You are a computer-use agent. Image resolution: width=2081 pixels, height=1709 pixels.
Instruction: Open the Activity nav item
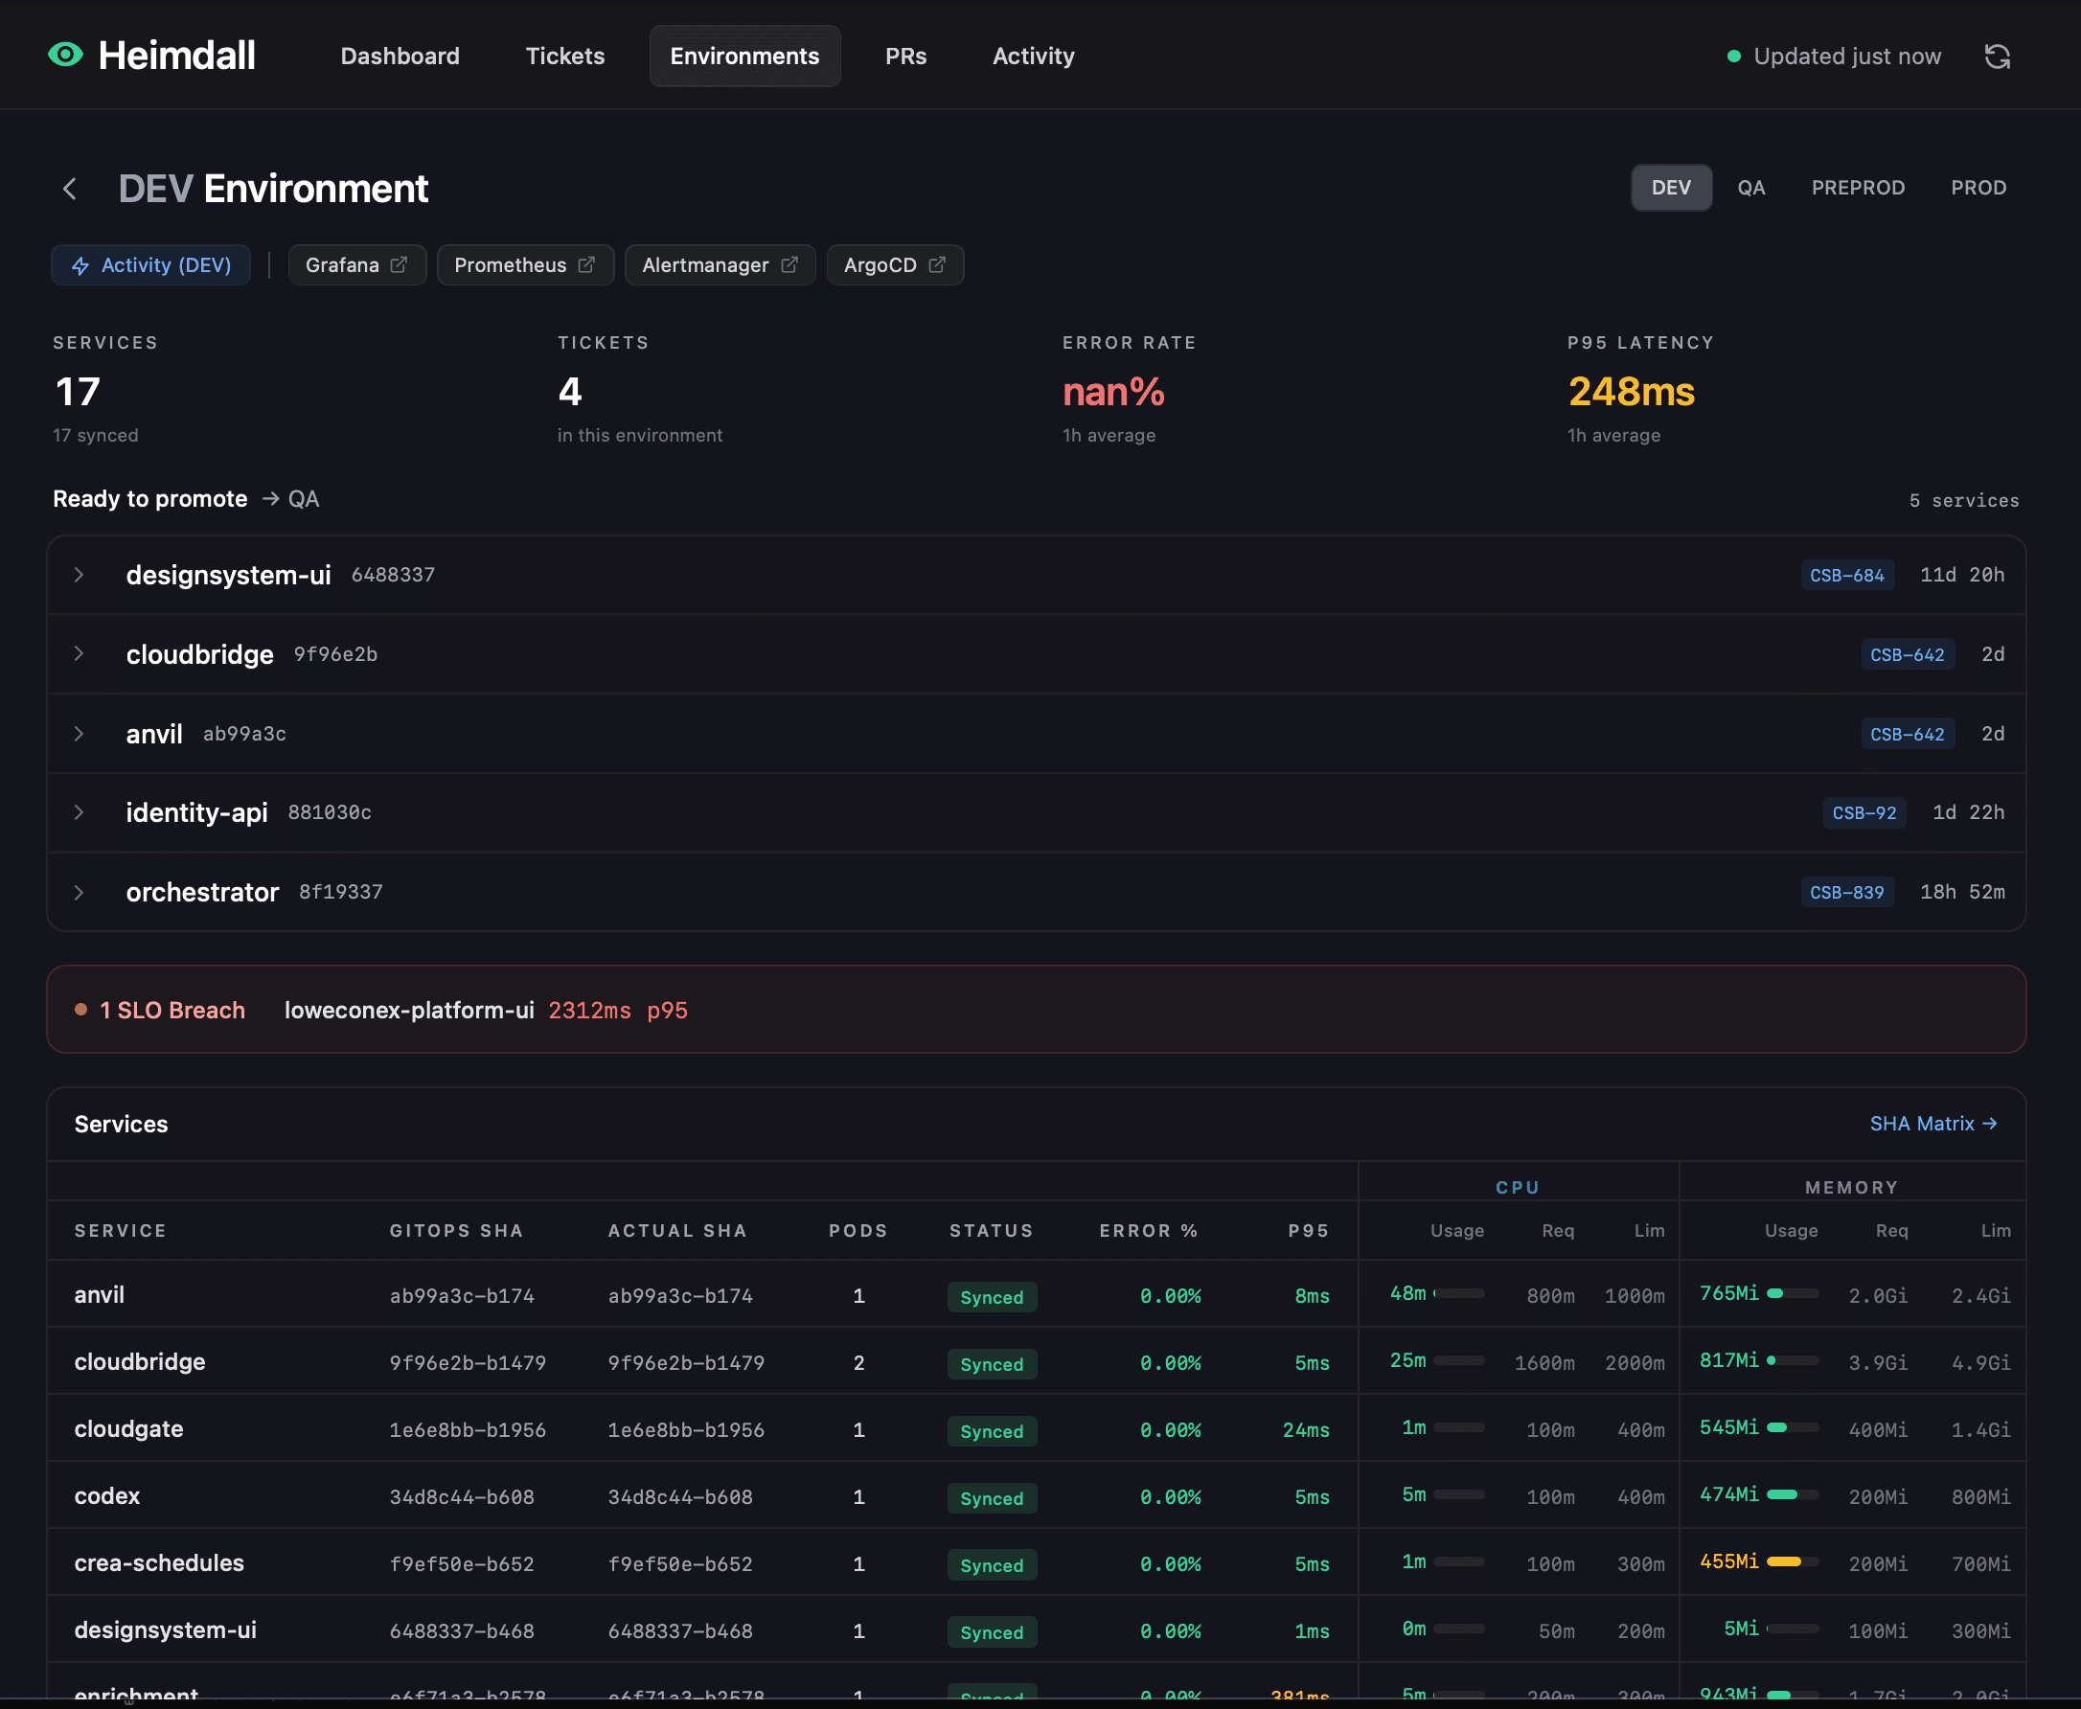(1033, 57)
